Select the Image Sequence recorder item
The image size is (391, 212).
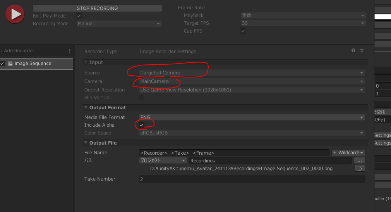pos(39,64)
